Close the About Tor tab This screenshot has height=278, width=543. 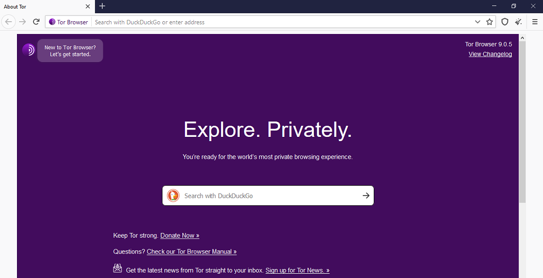(87, 6)
